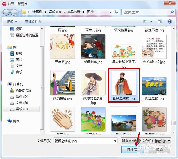Click the change view icon
The height and width of the screenshot is (159, 178).
[x=145, y=21]
